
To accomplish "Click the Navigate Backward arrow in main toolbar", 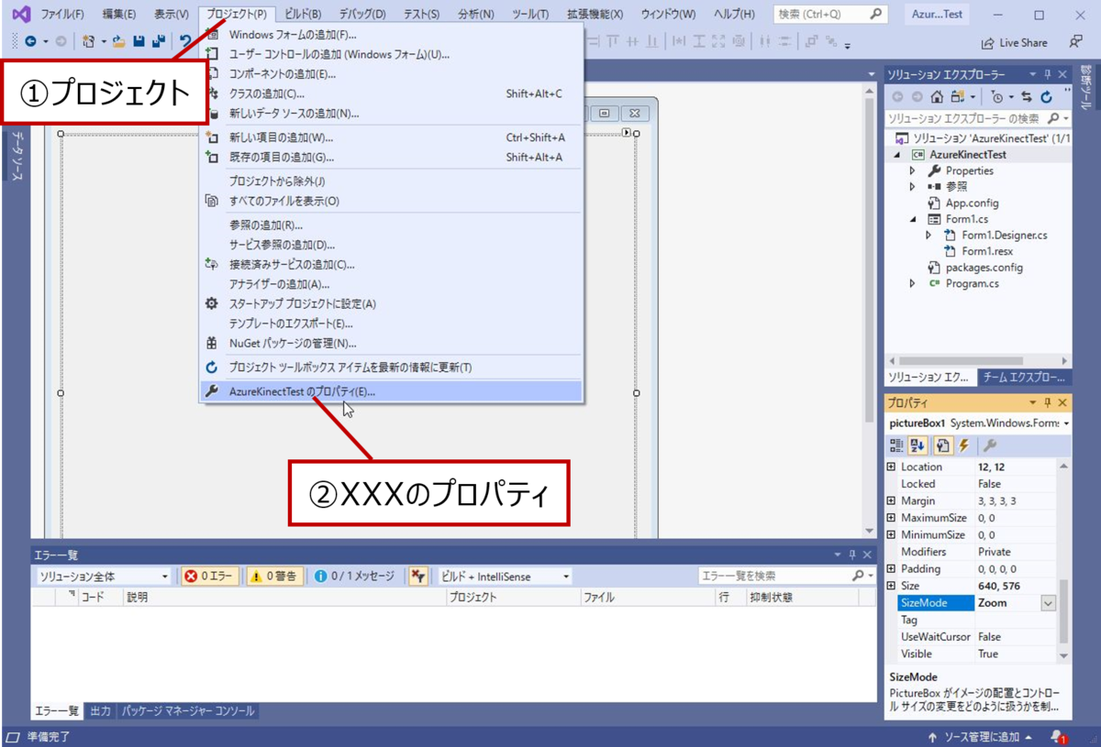I will [x=30, y=41].
